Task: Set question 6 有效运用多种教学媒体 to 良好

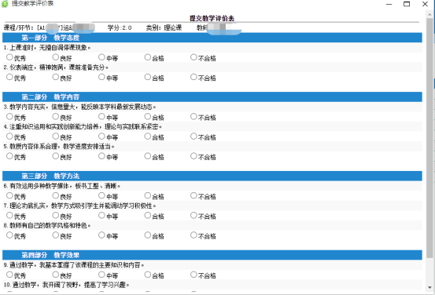Action: pos(56,195)
